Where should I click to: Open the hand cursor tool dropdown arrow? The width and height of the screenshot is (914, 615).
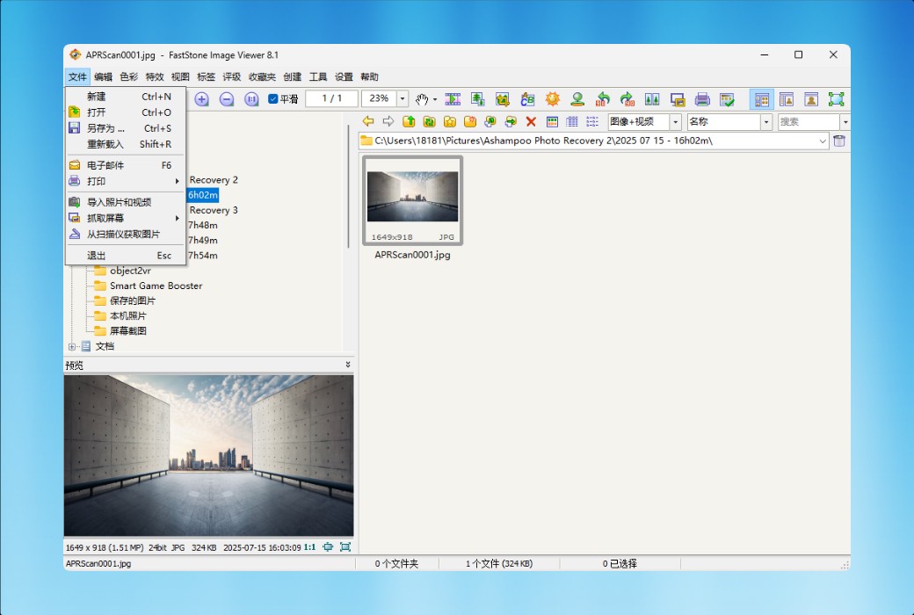(x=435, y=99)
